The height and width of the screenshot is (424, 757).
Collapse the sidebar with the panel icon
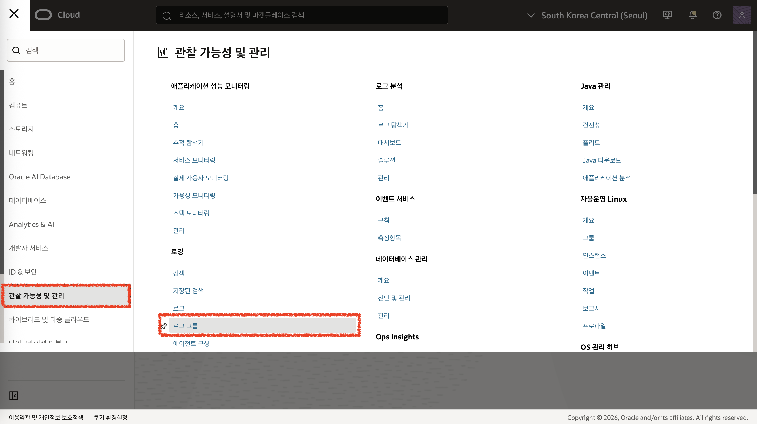coord(13,396)
